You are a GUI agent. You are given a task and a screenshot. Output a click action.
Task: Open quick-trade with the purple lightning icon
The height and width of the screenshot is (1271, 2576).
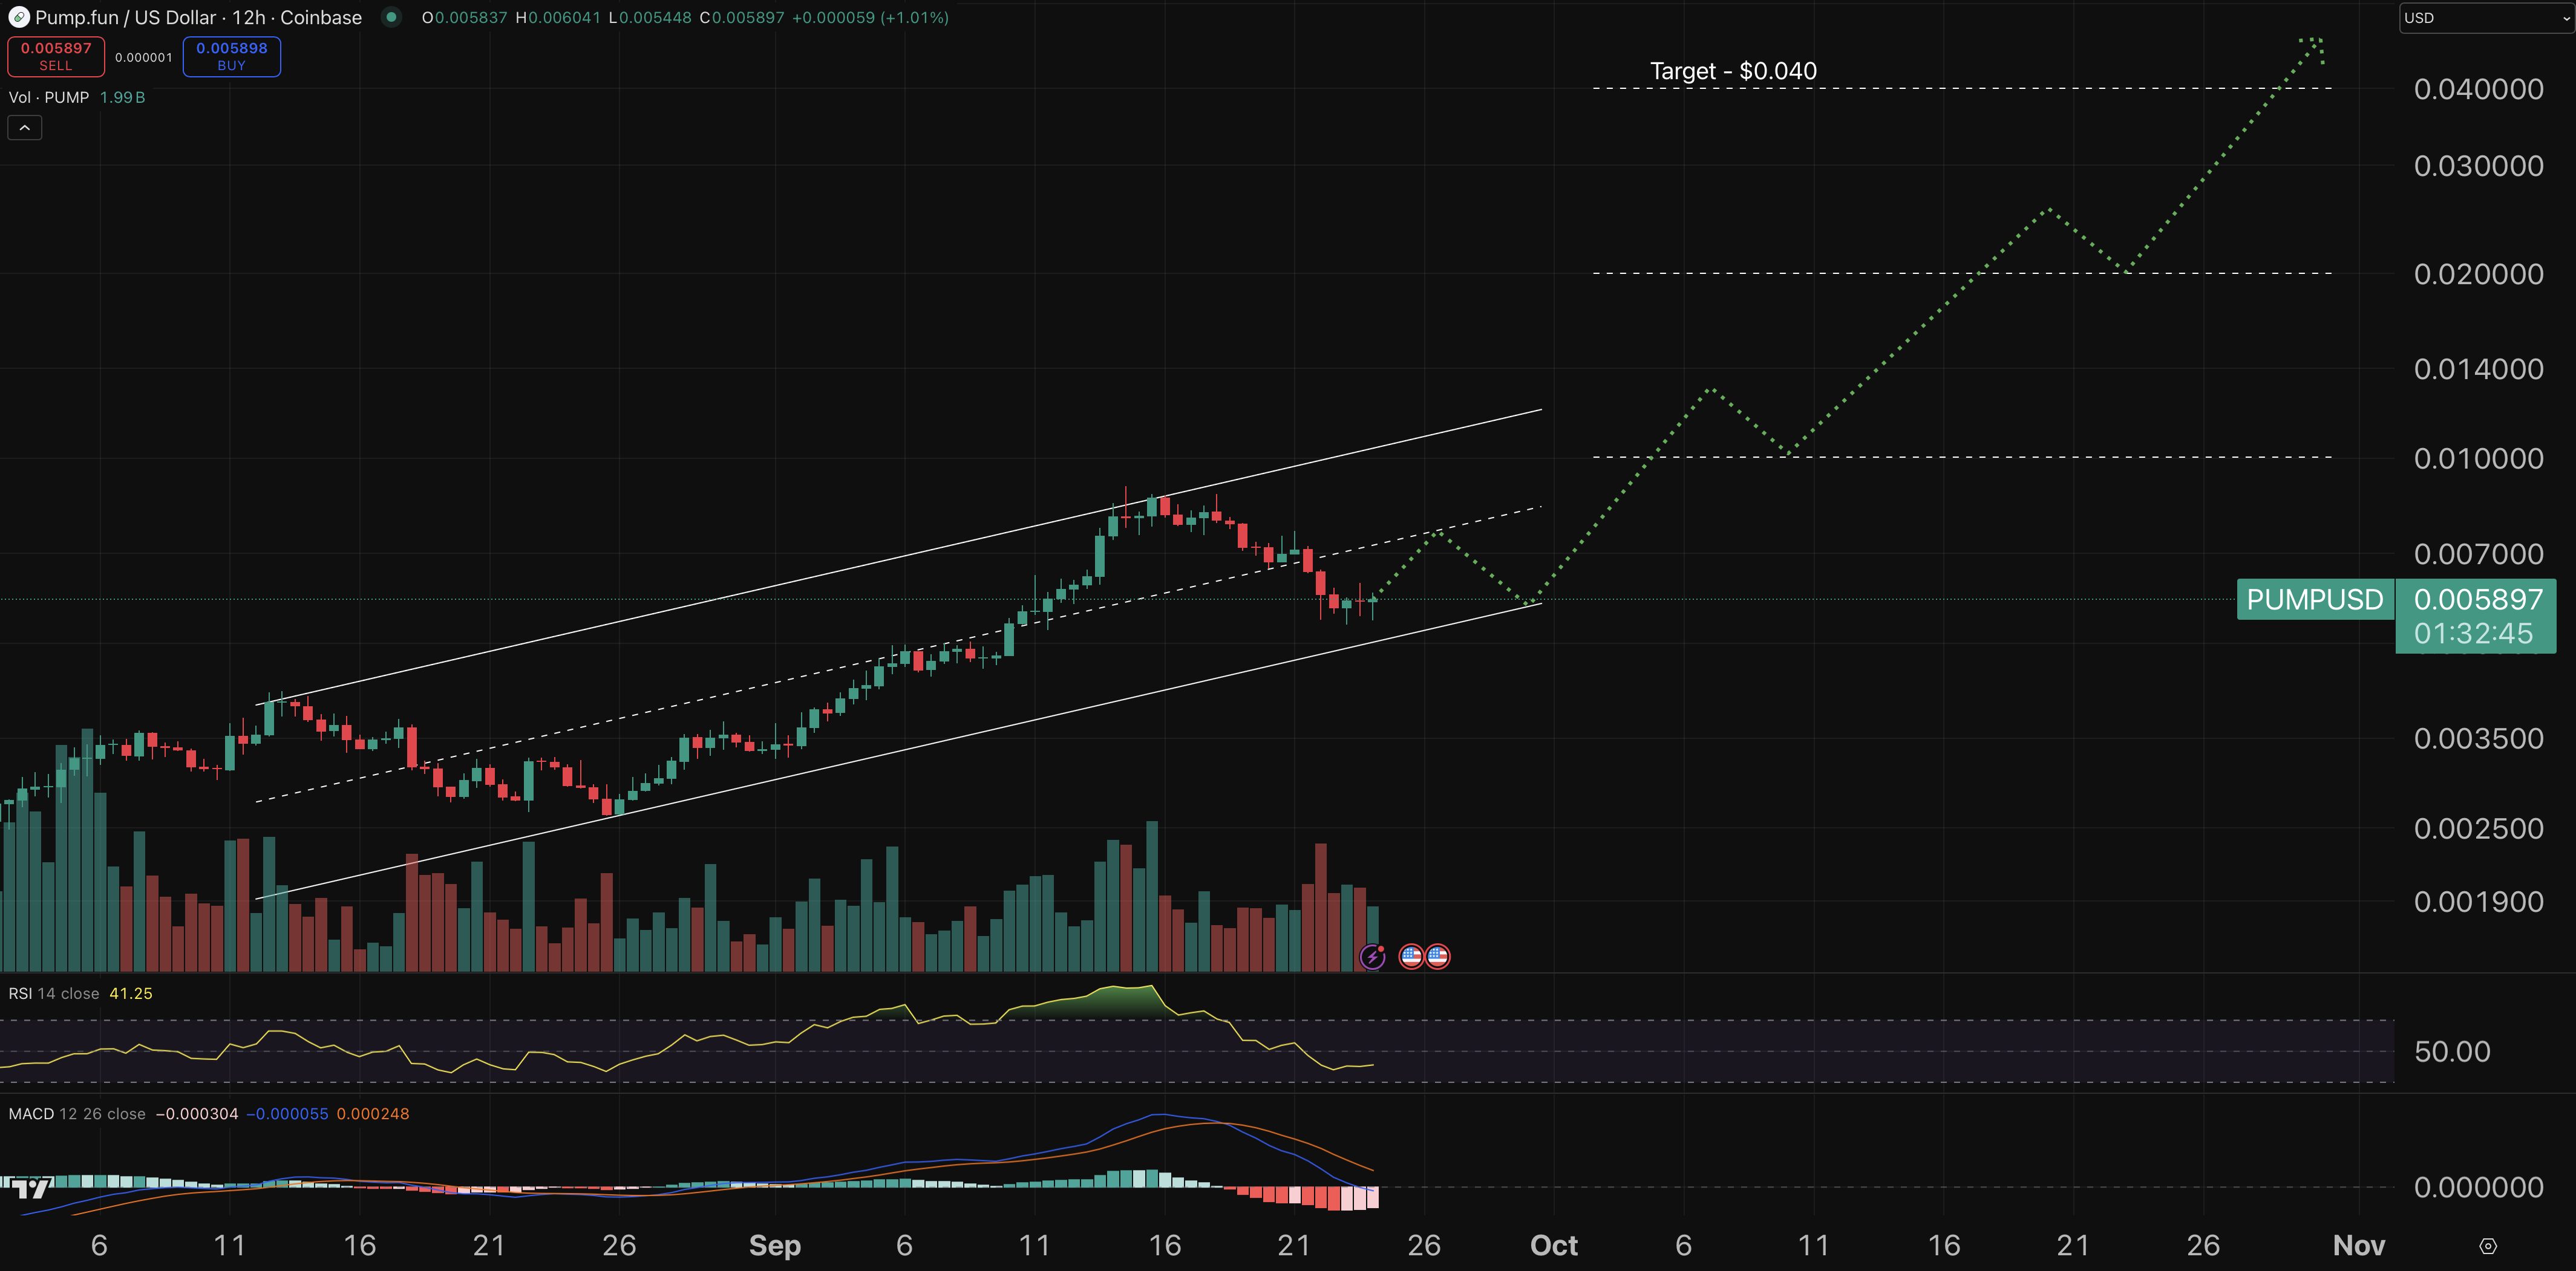tap(1372, 957)
